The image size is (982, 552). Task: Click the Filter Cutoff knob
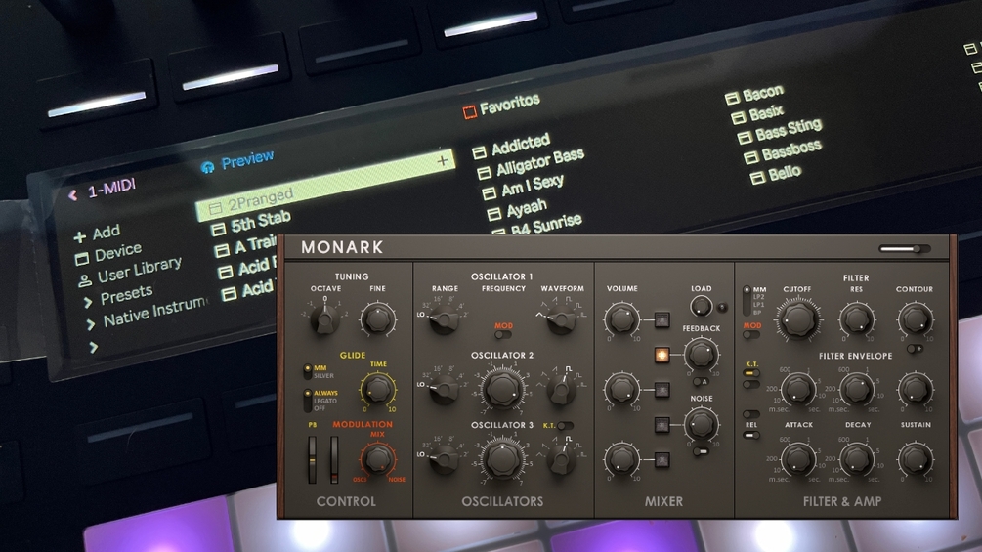(797, 319)
